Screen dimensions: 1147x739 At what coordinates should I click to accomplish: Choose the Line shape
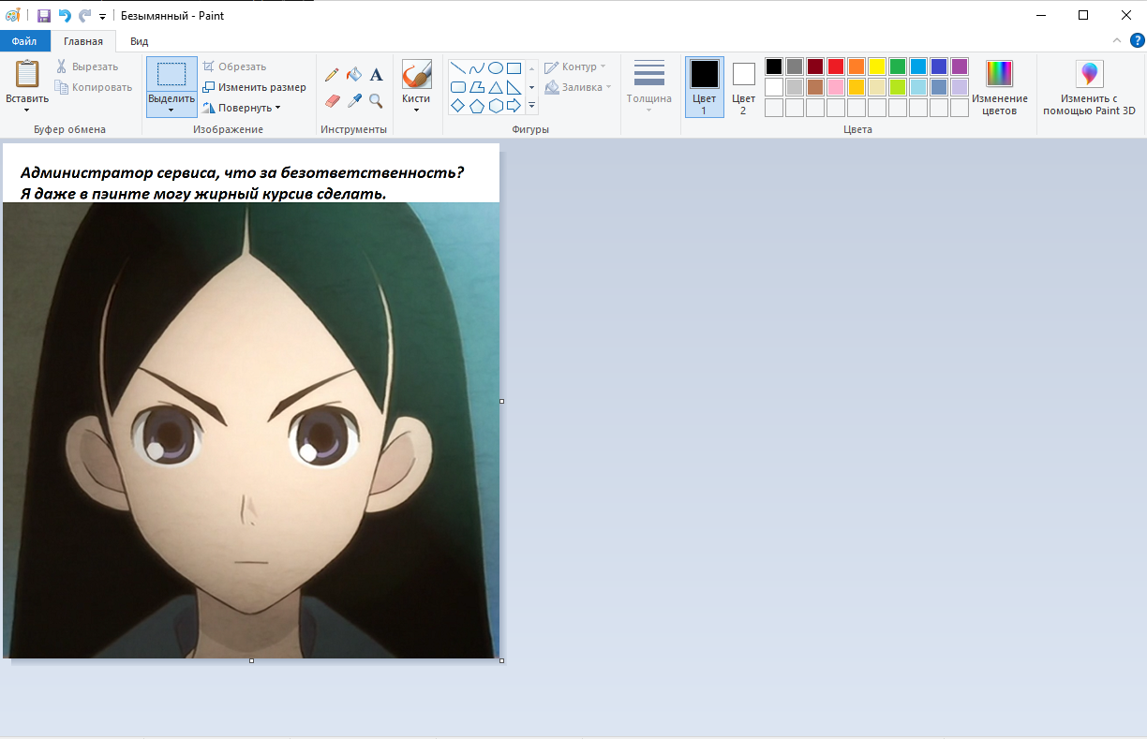458,67
